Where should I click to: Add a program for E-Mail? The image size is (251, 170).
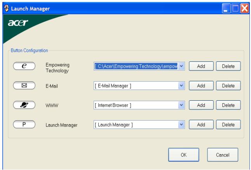201,86
